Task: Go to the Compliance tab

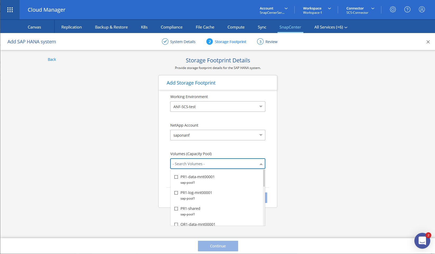Action: coord(172,27)
